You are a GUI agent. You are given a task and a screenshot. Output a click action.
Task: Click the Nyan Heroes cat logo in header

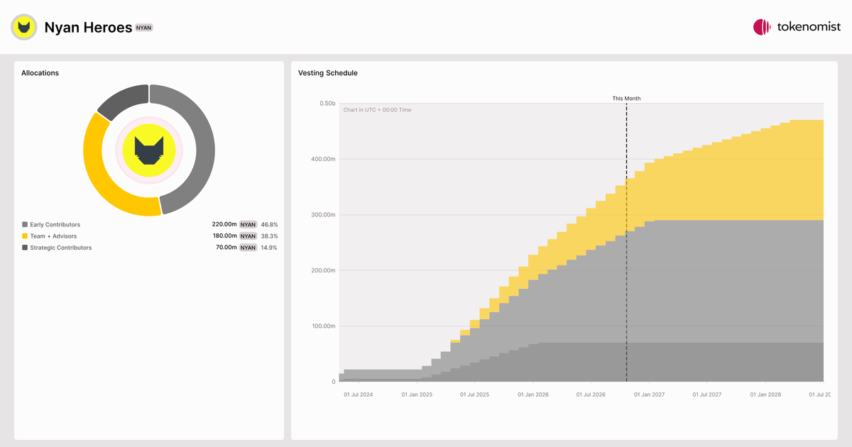(x=24, y=27)
